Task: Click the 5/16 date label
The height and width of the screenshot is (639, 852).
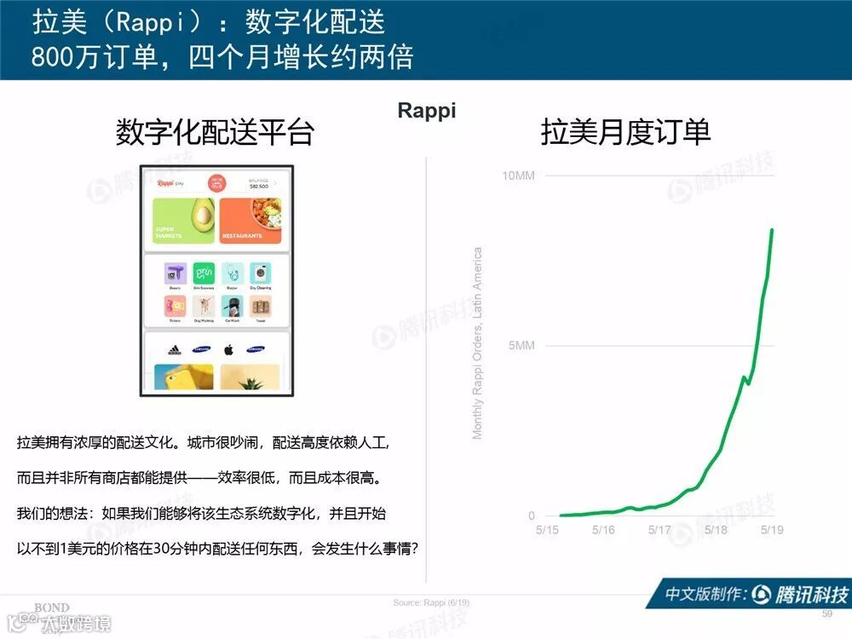Action: coord(603,530)
